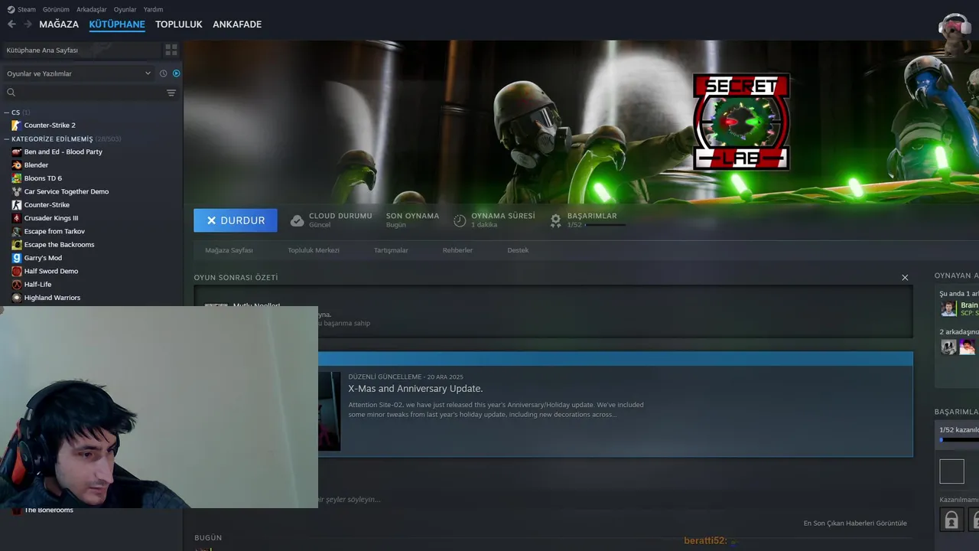This screenshot has width=979, height=551.
Task: Switch to the collections grid view icon
Action: click(171, 50)
